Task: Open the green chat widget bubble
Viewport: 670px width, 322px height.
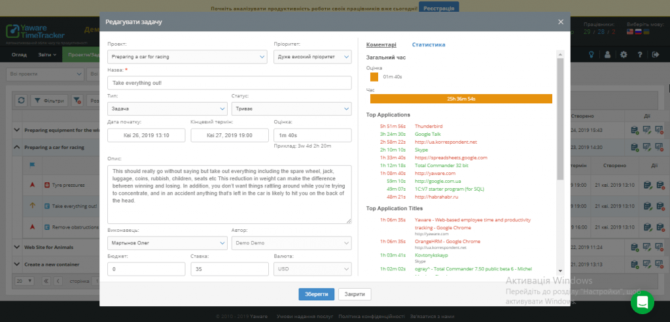Action: (x=643, y=302)
